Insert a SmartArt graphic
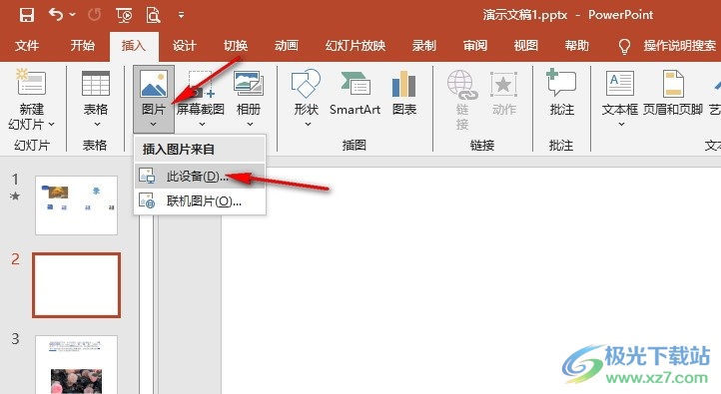The width and height of the screenshot is (721, 394). [355, 93]
